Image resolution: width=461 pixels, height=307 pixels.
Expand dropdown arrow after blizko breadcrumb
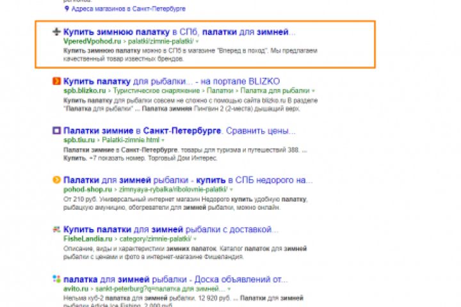point(313,91)
